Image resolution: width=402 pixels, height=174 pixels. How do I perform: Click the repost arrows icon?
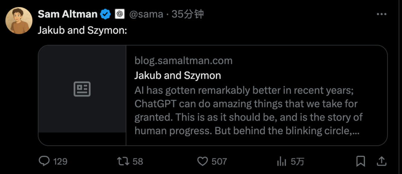pyautogui.click(x=123, y=161)
